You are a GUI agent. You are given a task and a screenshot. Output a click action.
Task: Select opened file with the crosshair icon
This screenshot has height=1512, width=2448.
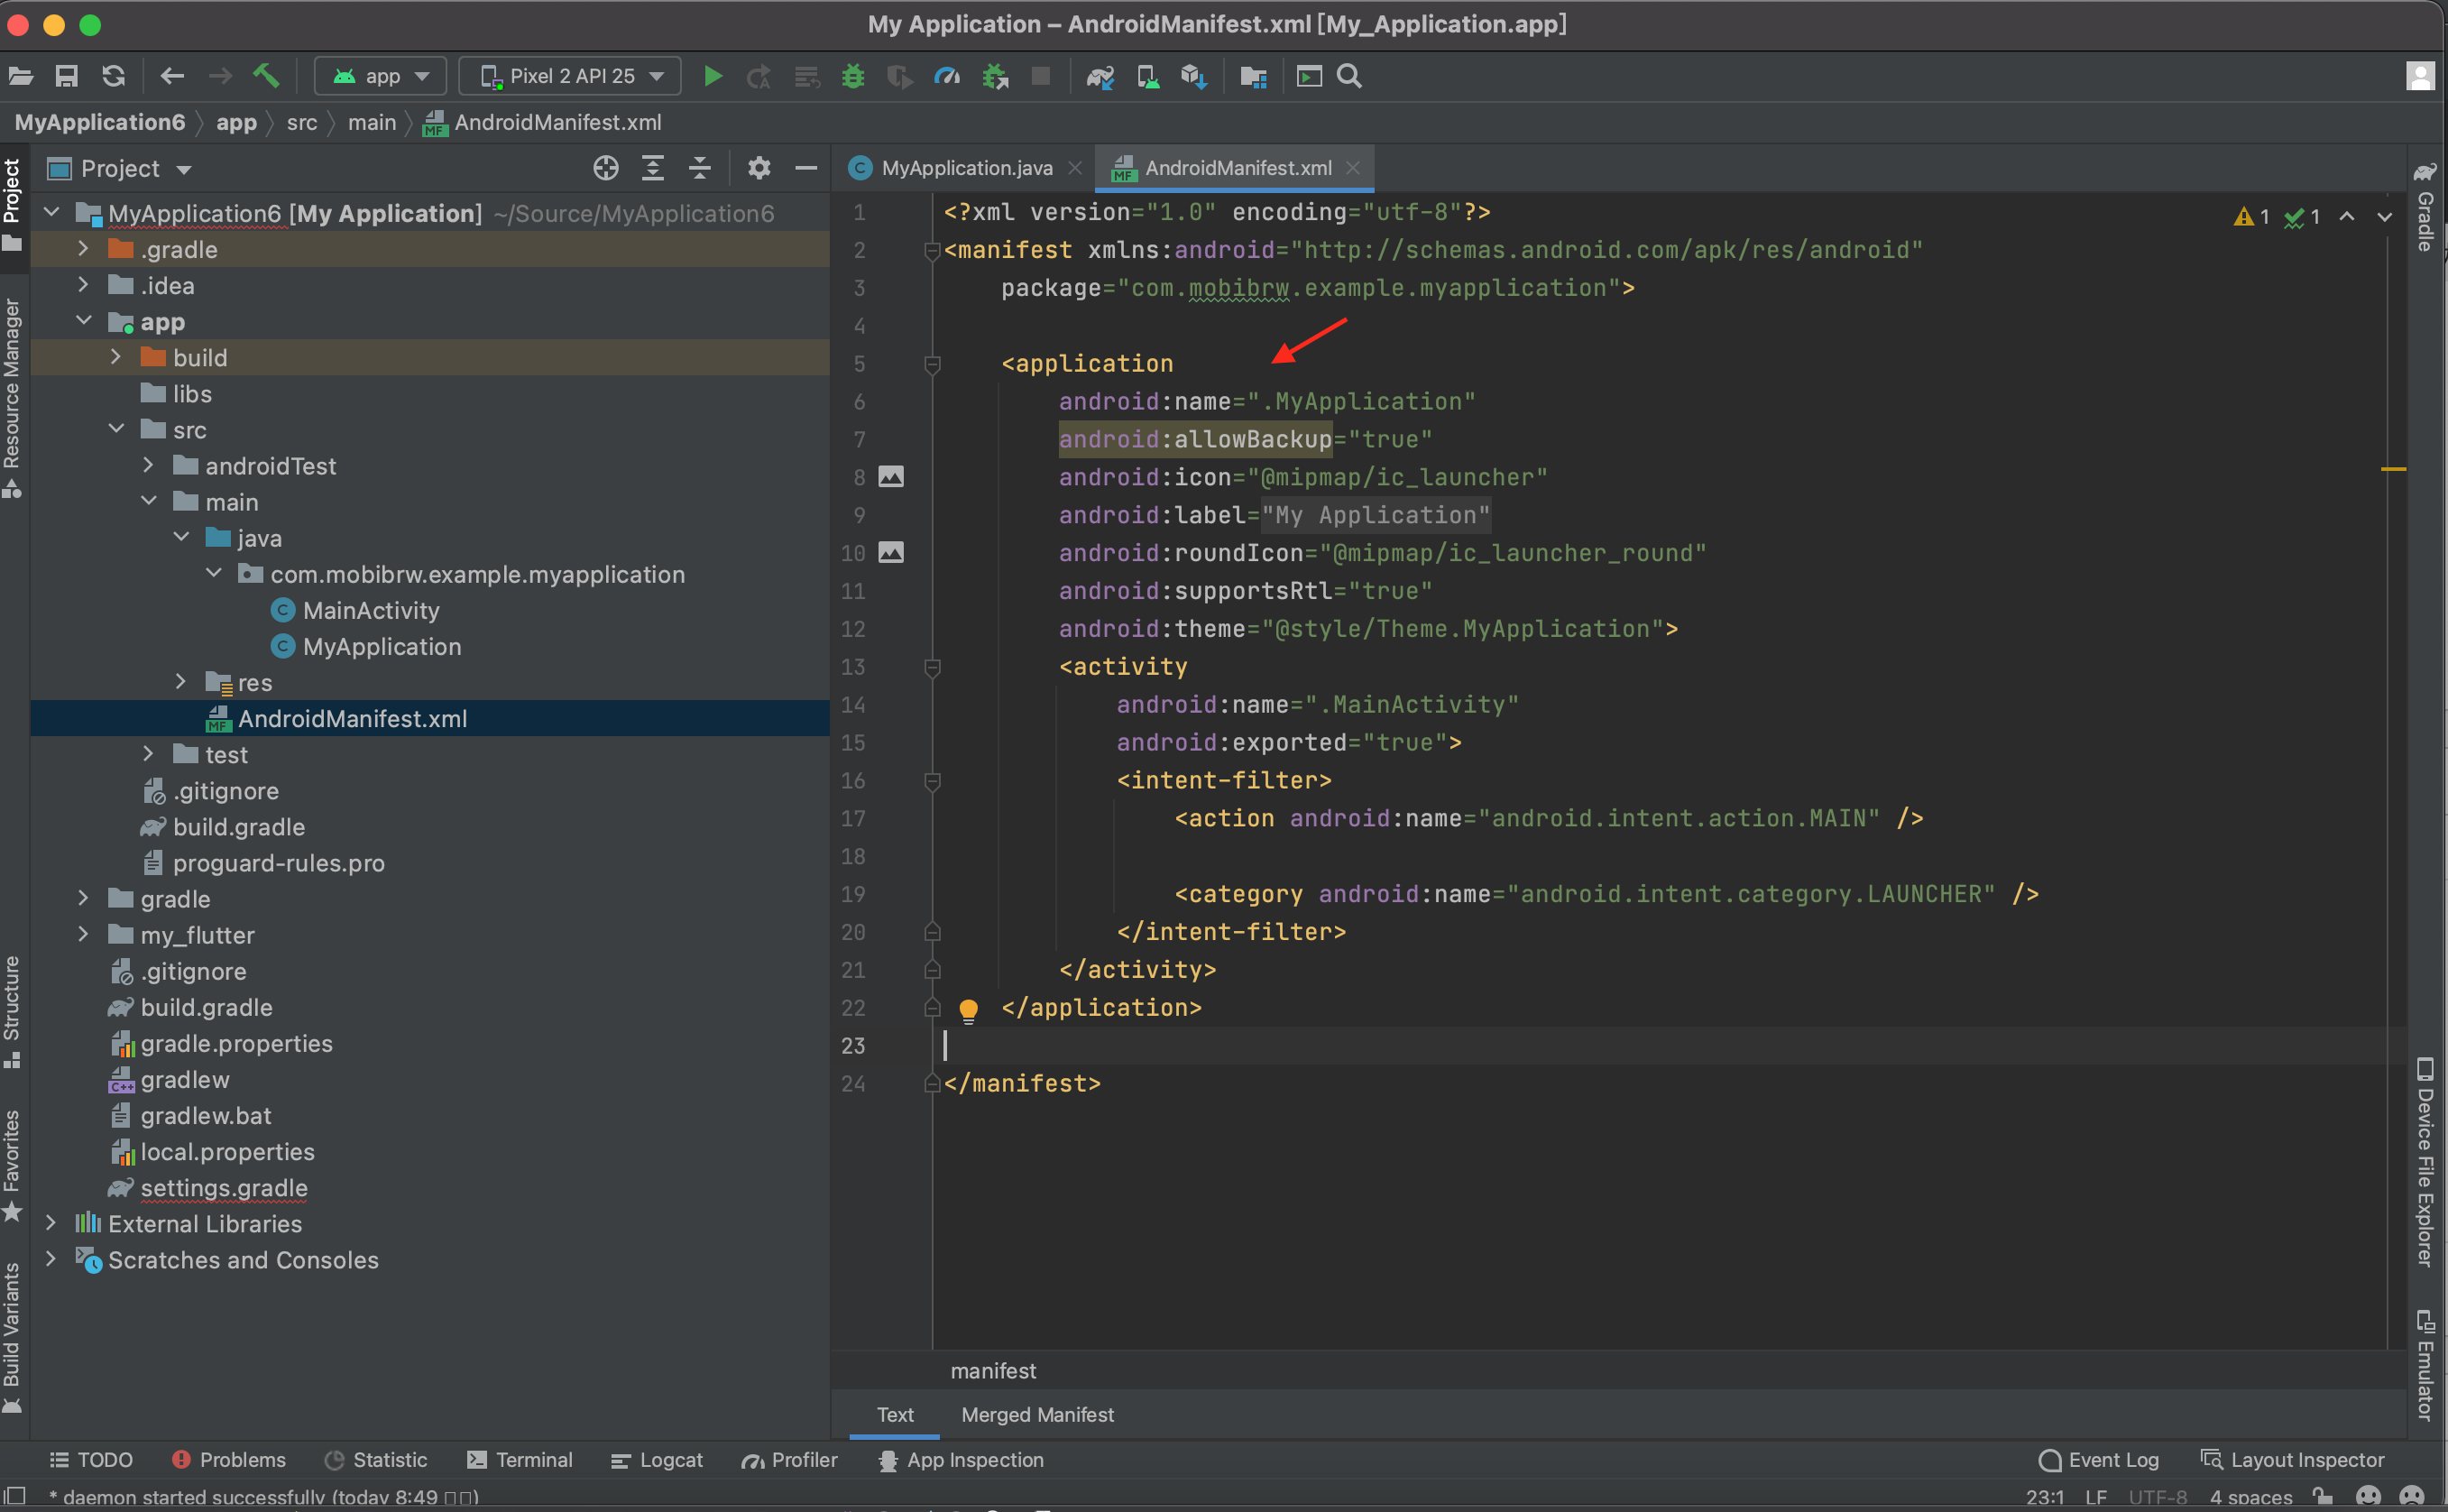(606, 168)
